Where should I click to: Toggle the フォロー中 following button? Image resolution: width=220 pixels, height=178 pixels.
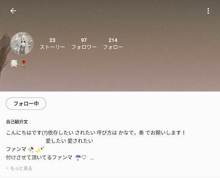[x=26, y=104]
